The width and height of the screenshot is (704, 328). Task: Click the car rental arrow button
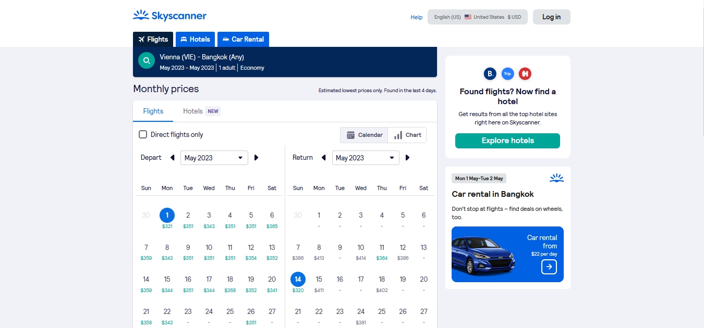tap(549, 267)
